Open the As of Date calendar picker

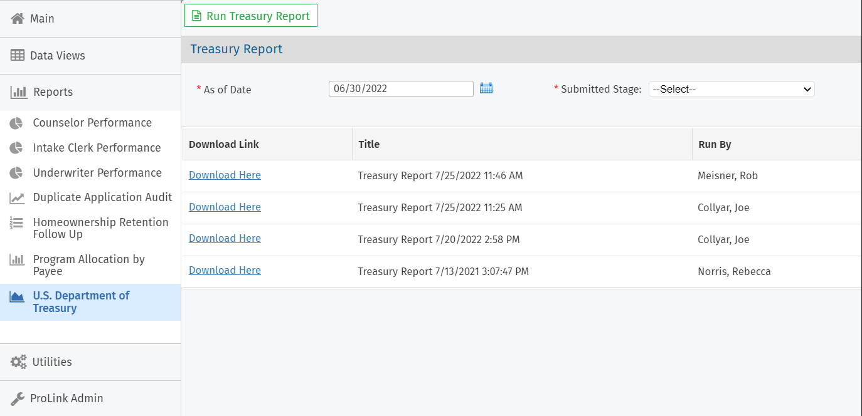pos(486,88)
